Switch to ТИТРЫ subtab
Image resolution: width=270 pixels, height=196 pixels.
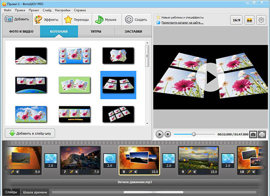click(96, 32)
